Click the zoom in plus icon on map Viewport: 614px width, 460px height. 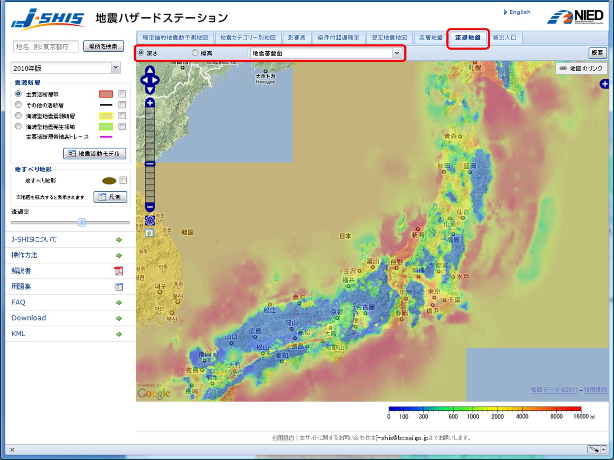149,103
